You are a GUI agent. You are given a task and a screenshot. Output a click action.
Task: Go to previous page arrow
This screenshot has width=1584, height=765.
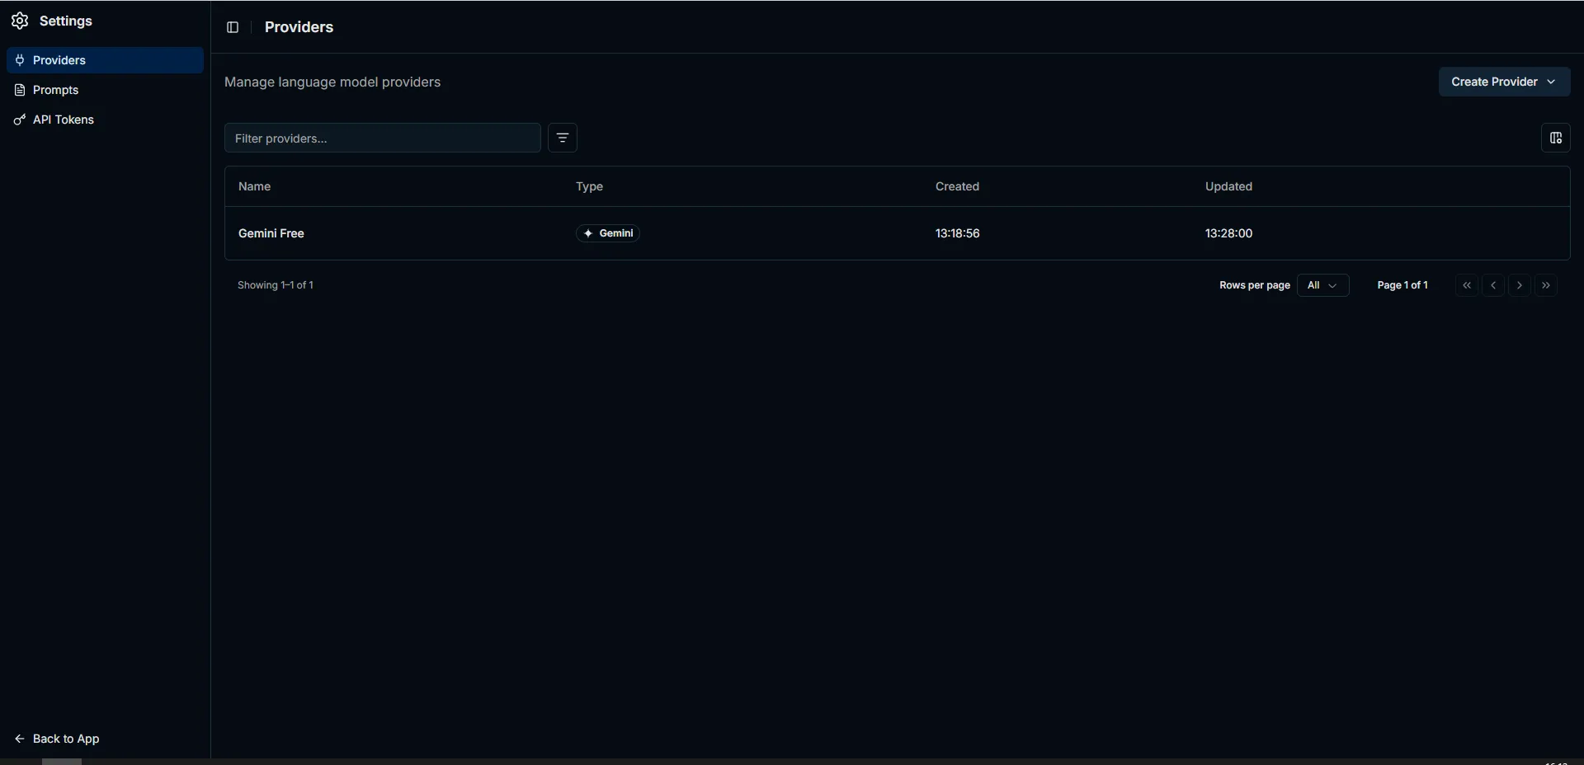(1493, 285)
